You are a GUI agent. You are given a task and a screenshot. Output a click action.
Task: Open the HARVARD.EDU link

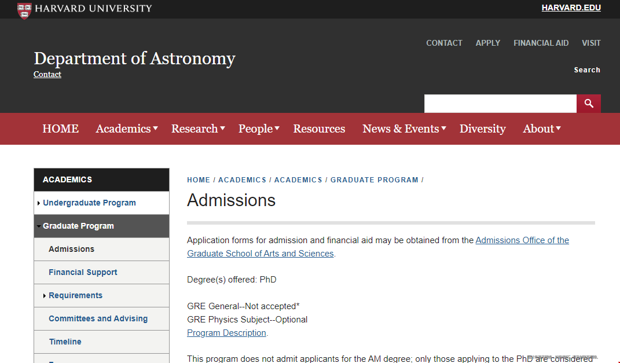pyautogui.click(x=571, y=8)
